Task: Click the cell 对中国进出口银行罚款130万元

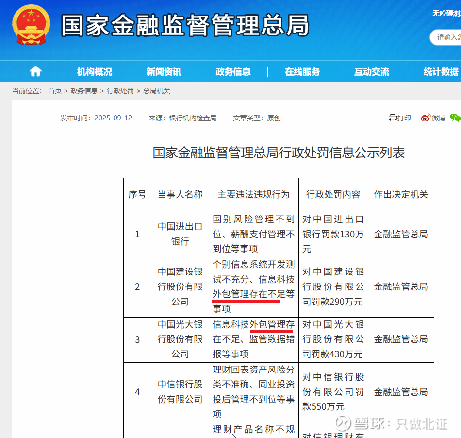Action: coord(333,234)
